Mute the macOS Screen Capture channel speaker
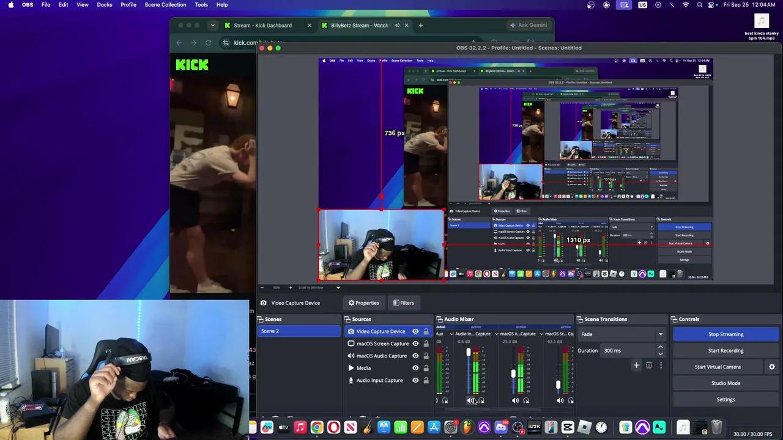The width and height of the screenshot is (783, 440). click(560, 401)
